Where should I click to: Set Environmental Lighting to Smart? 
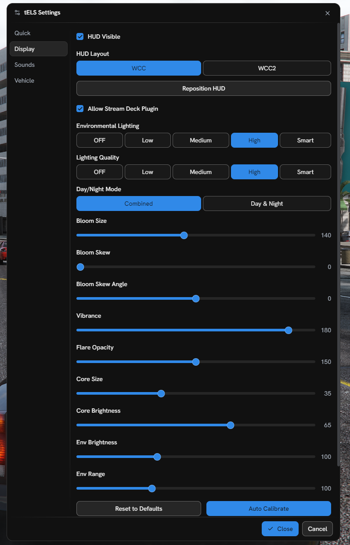[305, 140]
